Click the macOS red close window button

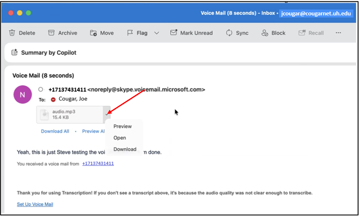(11, 13)
